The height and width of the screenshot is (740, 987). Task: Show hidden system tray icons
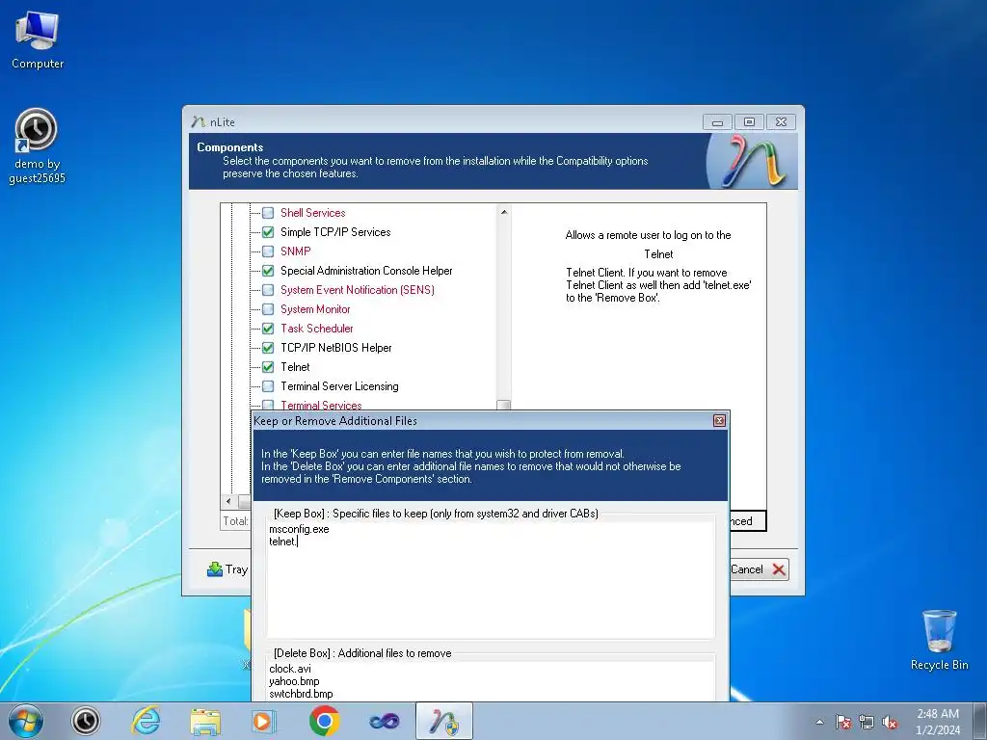click(x=819, y=722)
